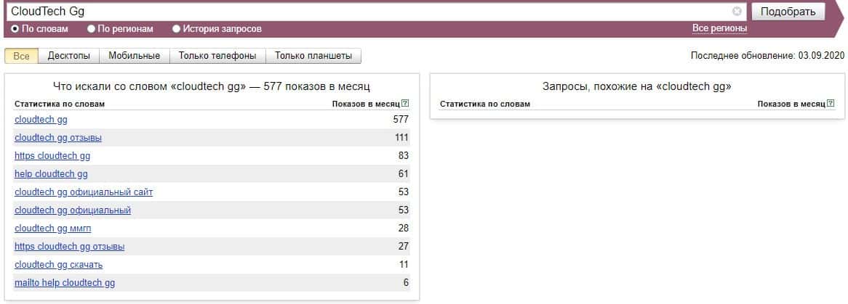Switch to the Только планшеты tab
The height and width of the screenshot is (304, 848).
tap(313, 56)
